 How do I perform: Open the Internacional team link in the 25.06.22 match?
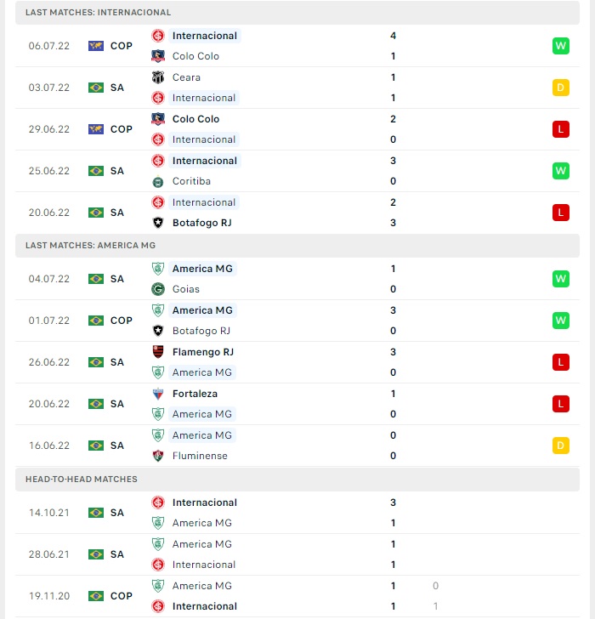coord(204,161)
